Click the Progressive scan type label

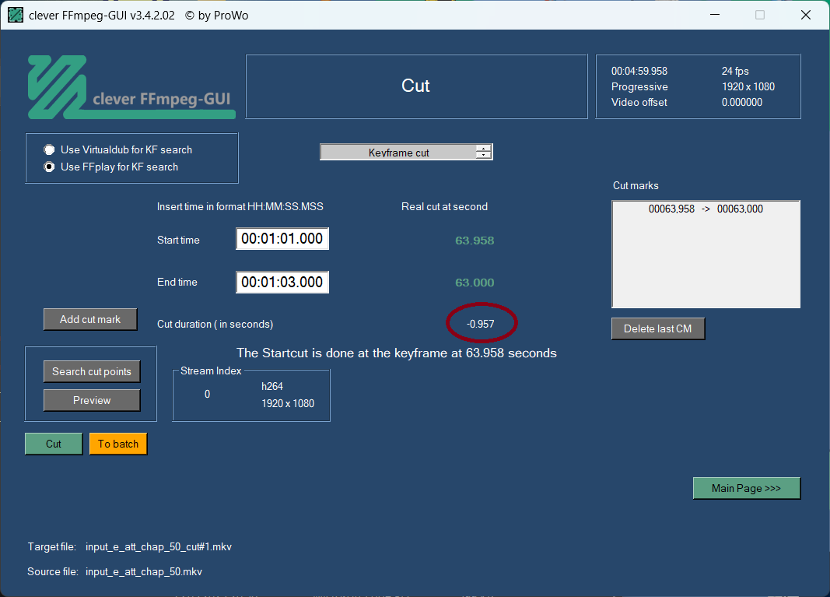coord(639,86)
